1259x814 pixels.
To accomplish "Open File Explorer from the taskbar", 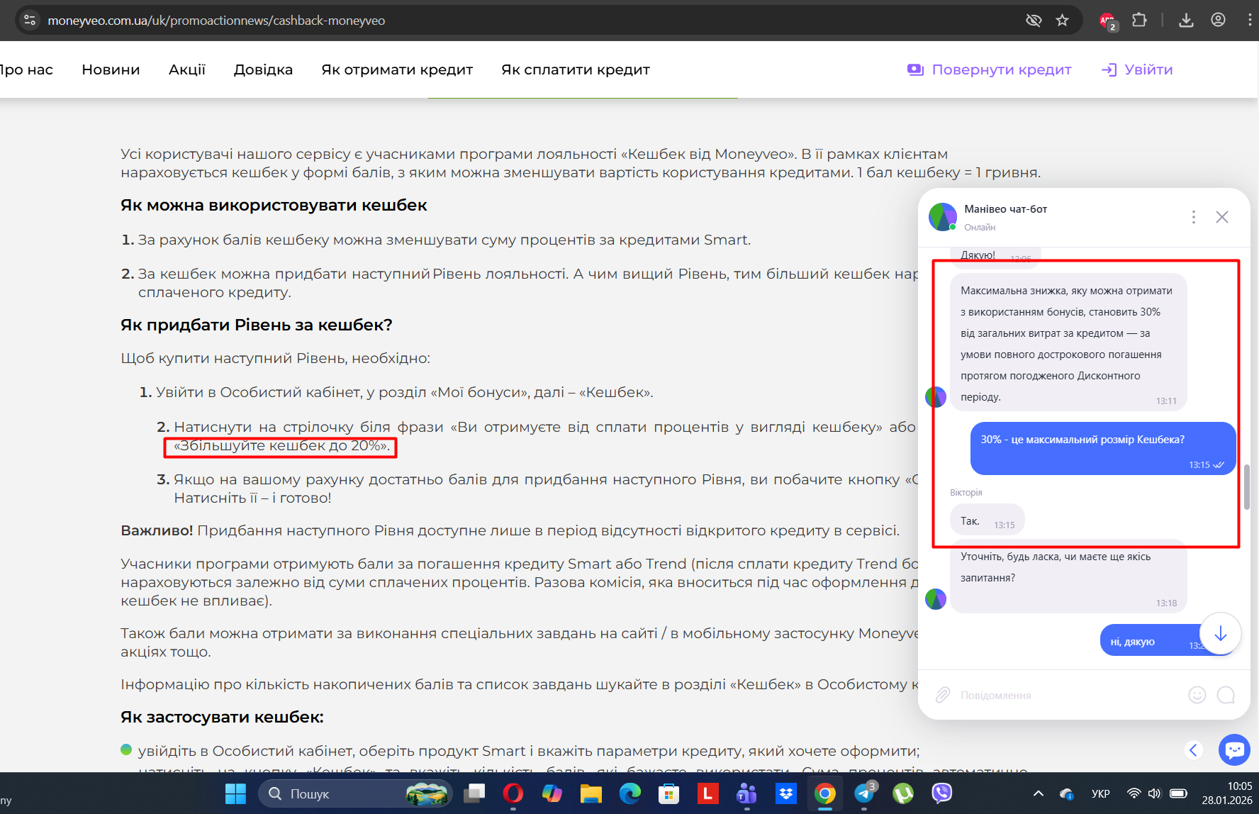I will [591, 793].
